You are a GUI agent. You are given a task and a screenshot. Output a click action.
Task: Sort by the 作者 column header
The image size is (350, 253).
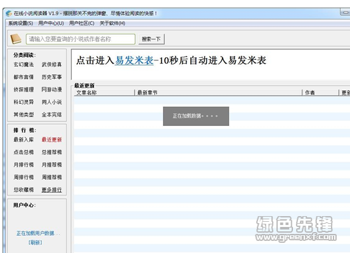point(321,93)
